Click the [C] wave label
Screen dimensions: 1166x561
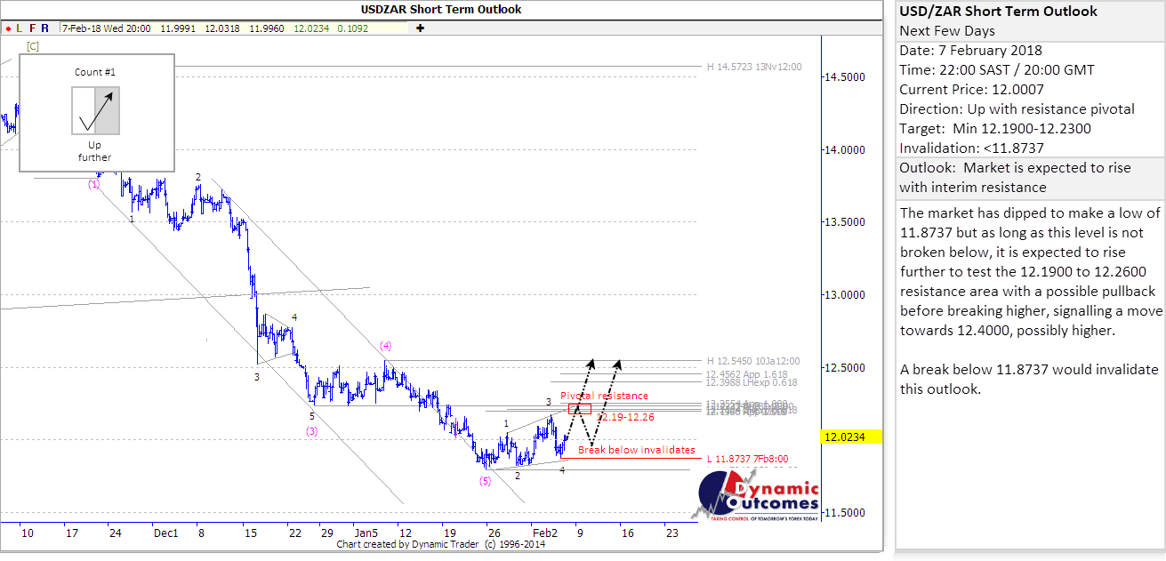coord(32,45)
